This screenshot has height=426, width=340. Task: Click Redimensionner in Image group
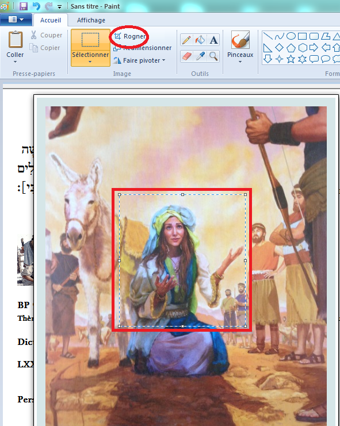coord(143,48)
